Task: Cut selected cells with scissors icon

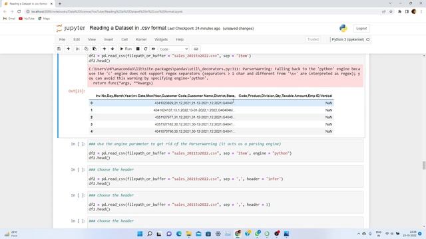Action: [x=78, y=49]
